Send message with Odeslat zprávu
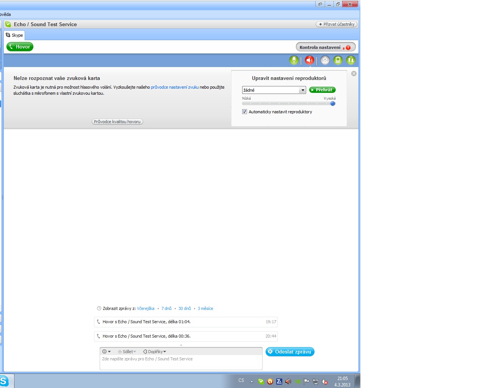Screen dimensions: 485x388 click(290, 352)
